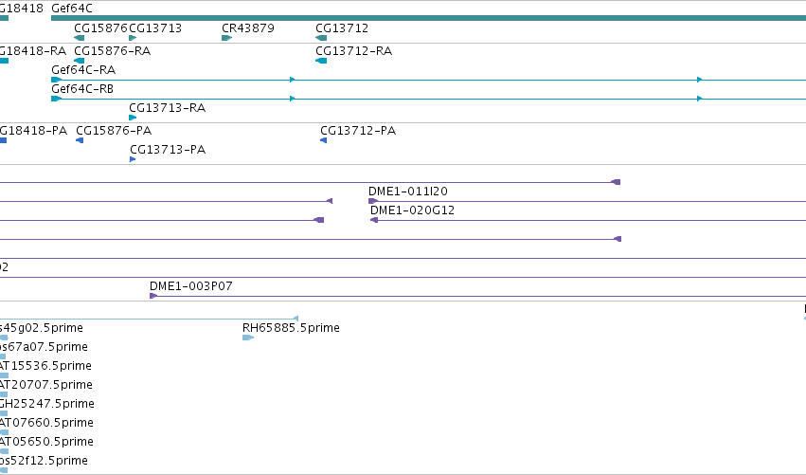The image size is (806, 475).
Task: Click the CG13713-PA protein label
Action: coord(168,150)
